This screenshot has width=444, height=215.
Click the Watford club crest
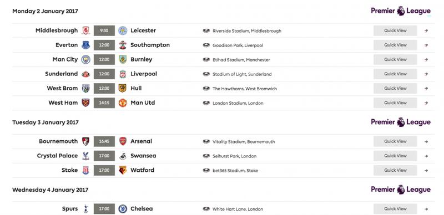coord(123,170)
